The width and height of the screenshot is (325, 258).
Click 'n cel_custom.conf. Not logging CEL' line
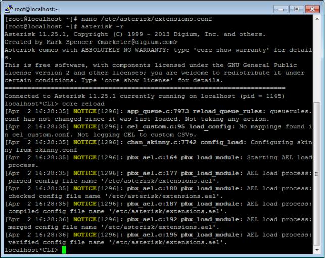pyautogui.click(x=101, y=135)
